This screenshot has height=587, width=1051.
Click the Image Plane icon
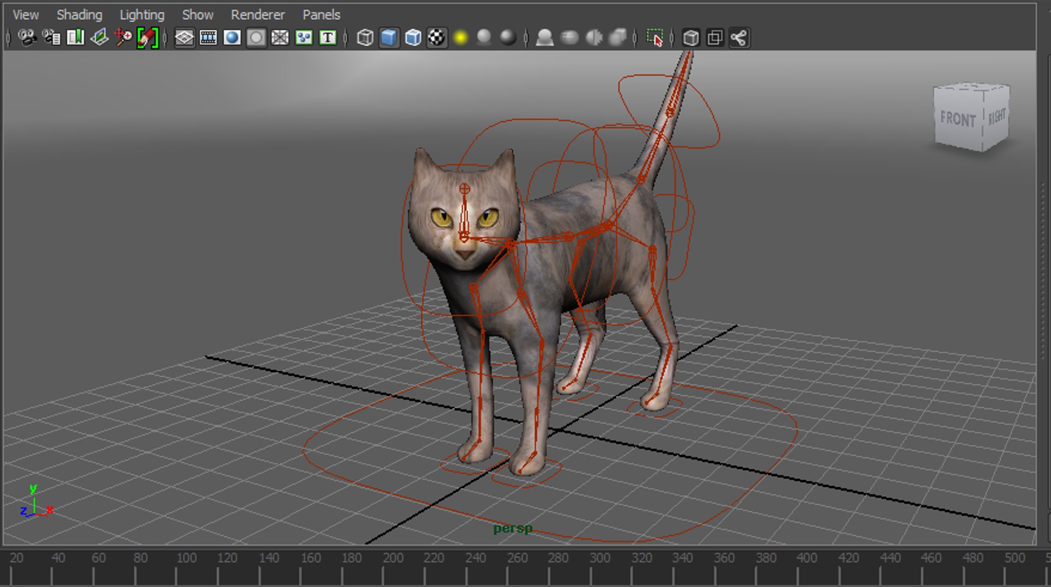click(x=100, y=37)
